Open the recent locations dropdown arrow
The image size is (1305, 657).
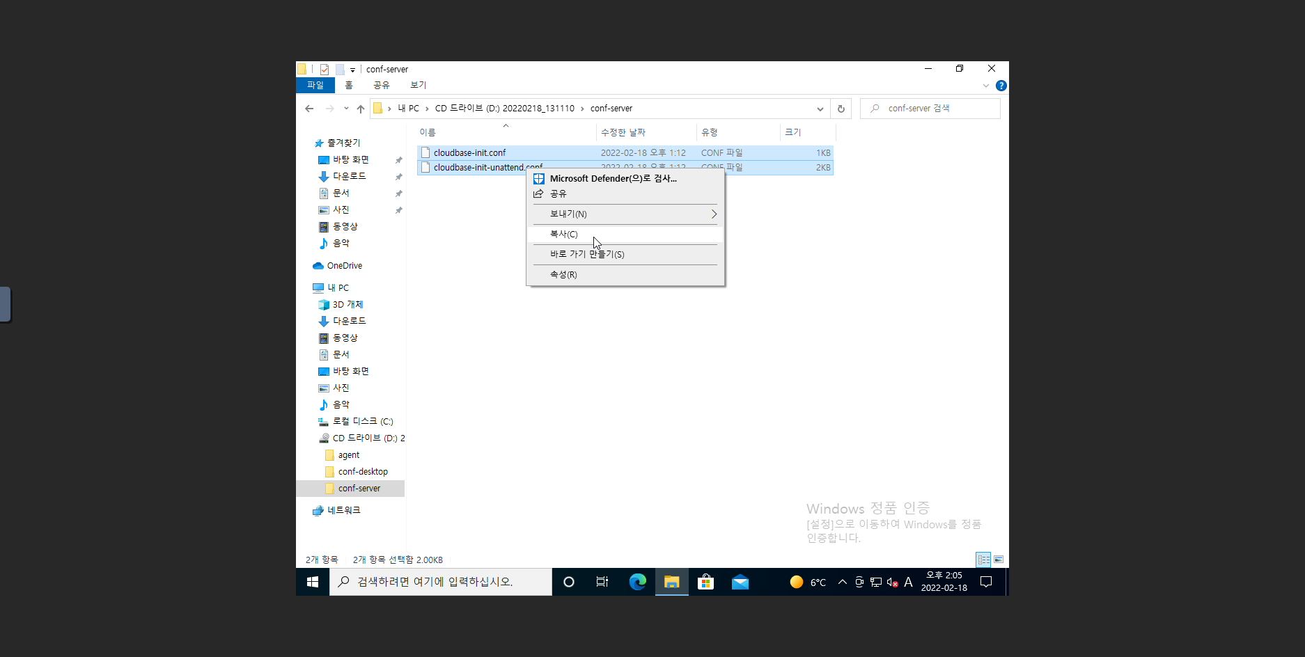coord(346,109)
